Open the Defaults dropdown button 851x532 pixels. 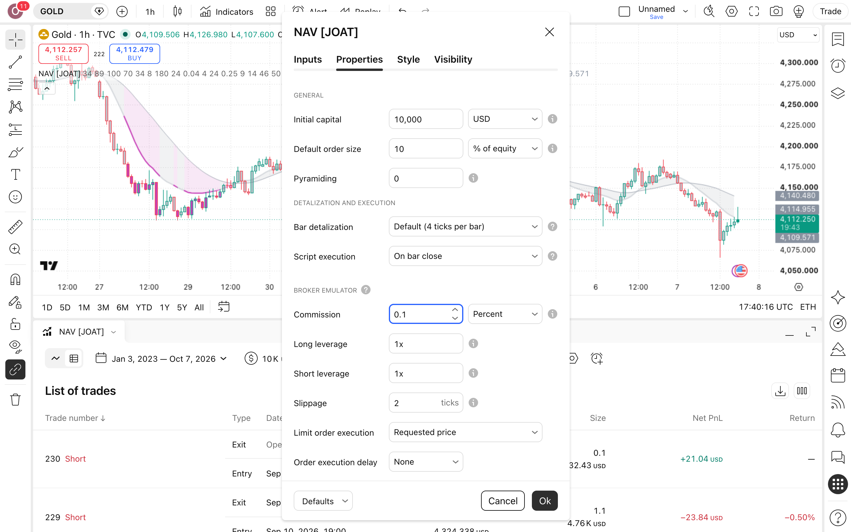point(323,501)
